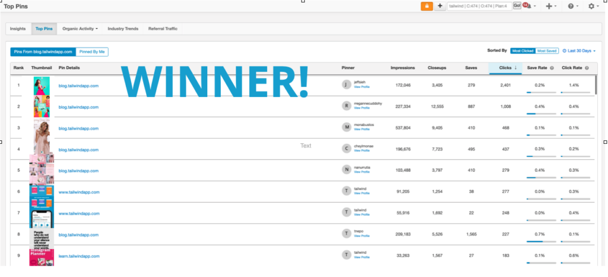
Task: Switch to Pinned By Me view
Action: [92, 52]
